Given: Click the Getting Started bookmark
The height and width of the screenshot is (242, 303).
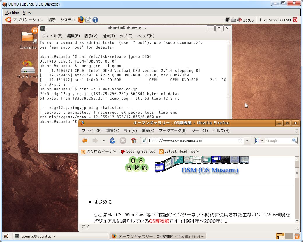Looking at the screenshot, I should pyautogui.click(x=138, y=151).
